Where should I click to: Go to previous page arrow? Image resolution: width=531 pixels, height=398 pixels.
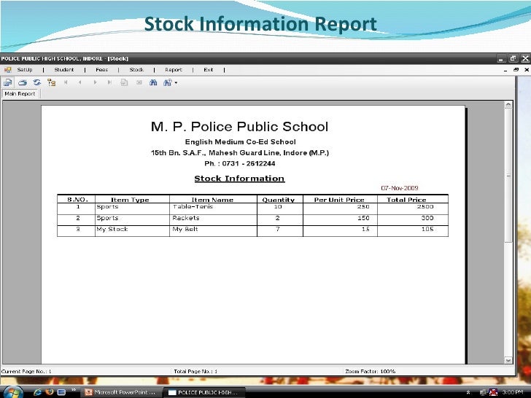[x=80, y=82]
